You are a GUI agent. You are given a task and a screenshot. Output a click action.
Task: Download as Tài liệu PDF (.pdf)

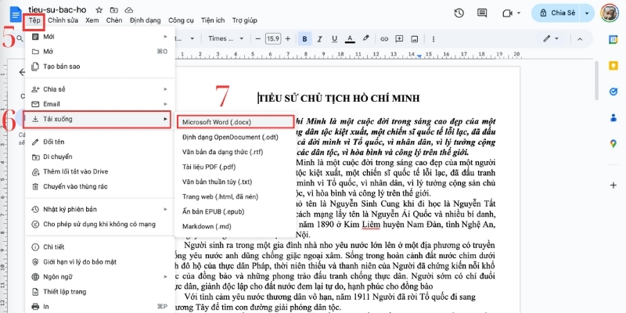click(236, 167)
